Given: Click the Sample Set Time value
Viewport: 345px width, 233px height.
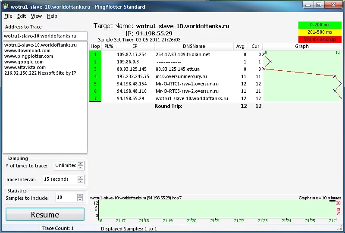Looking at the screenshot, I should (158, 40).
